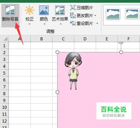The height and width of the screenshot is (128, 140).
Task: Select row 8 header
Action: coord(4,93)
